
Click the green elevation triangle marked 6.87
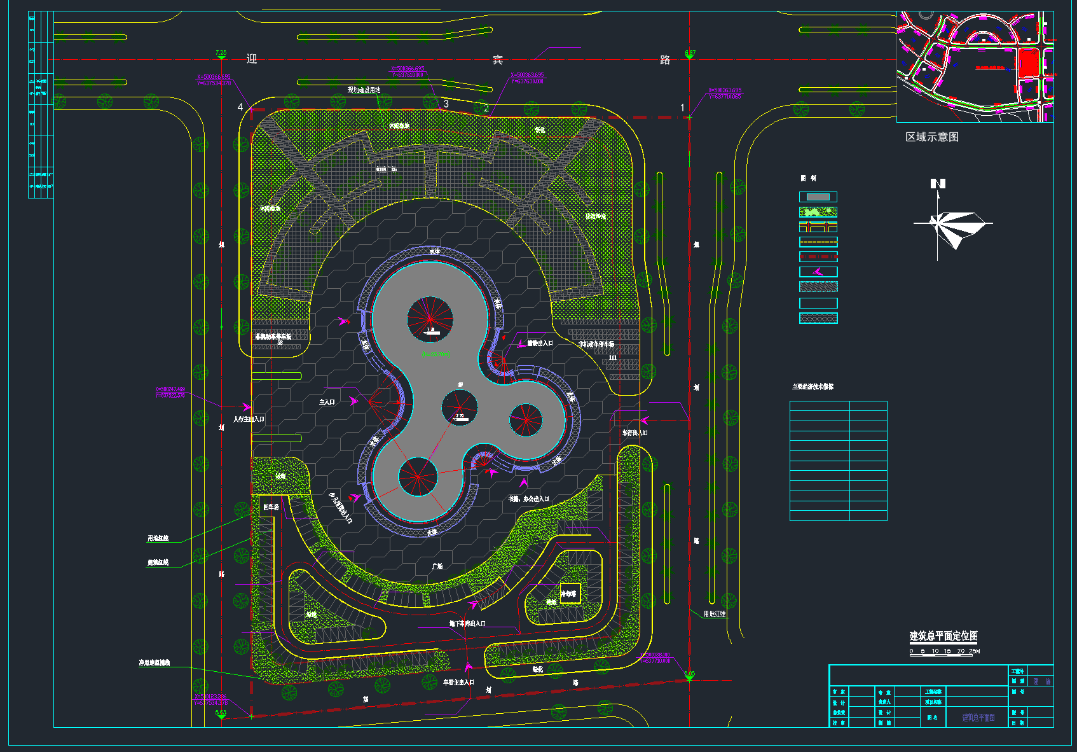(x=690, y=57)
